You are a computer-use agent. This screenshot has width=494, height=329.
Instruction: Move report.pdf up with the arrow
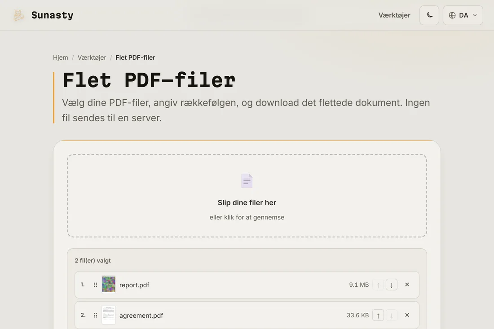click(378, 285)
